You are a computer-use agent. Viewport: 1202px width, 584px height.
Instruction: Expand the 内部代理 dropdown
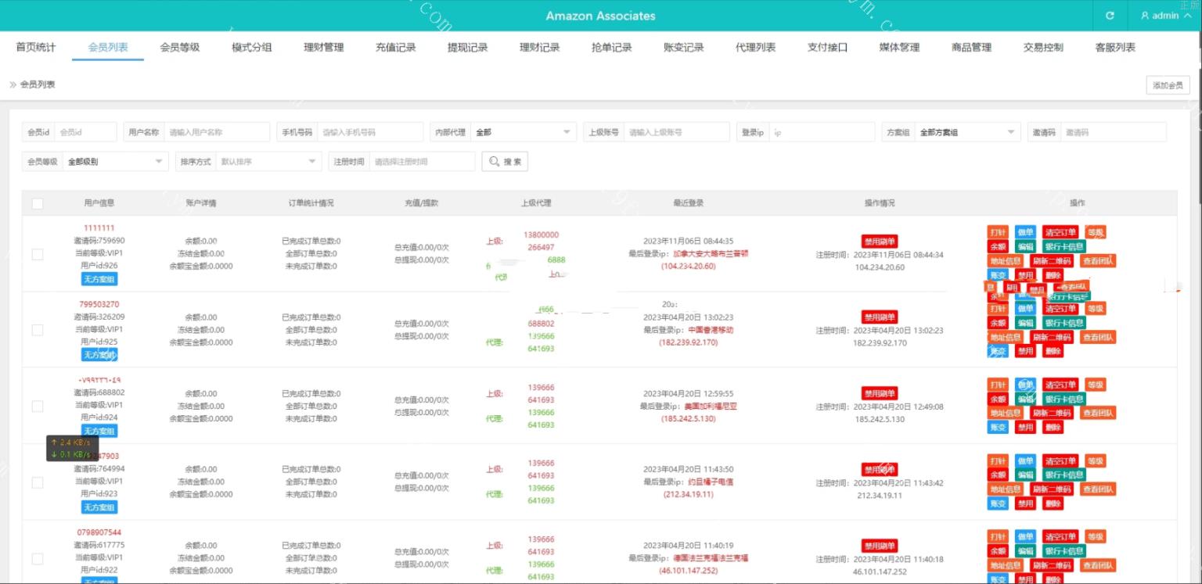524,133
